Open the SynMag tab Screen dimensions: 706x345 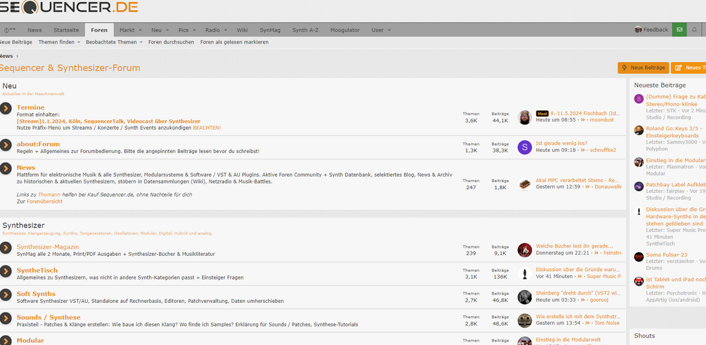tap(270, 30)
